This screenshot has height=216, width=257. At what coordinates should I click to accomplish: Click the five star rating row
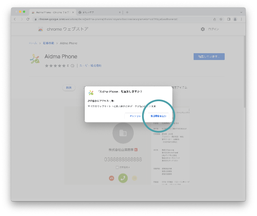[x=55, y=66]
